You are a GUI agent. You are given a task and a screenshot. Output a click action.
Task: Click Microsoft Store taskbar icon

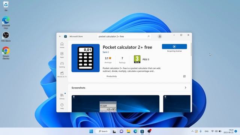coord(142,131)
